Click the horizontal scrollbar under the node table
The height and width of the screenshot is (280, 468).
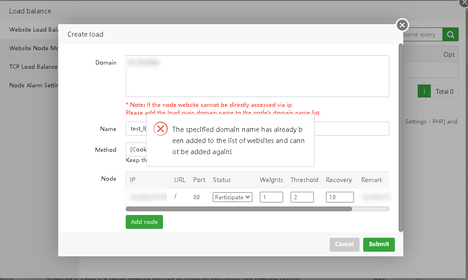(x=239, y=209)
